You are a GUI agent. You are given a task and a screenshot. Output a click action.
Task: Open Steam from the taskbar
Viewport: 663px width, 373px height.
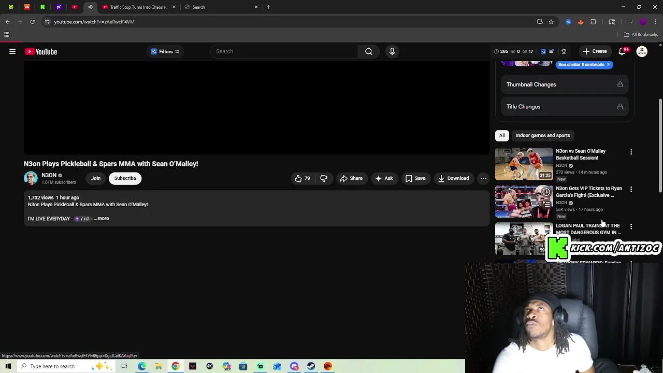click(311, 366)
